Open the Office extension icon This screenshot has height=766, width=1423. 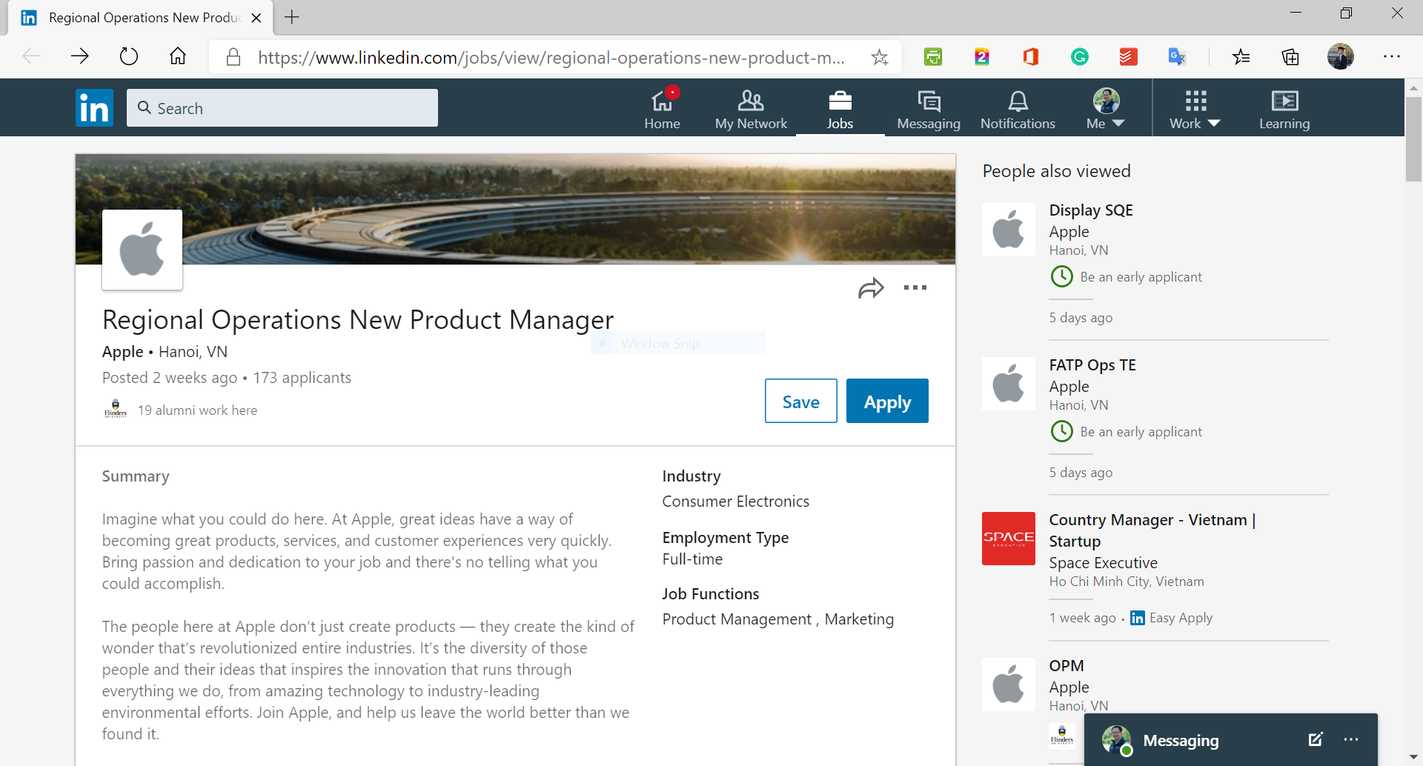pos(1030,56)
